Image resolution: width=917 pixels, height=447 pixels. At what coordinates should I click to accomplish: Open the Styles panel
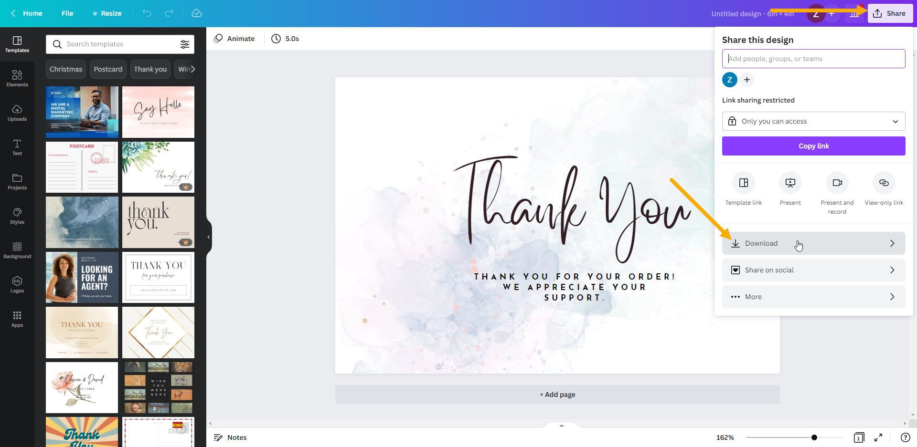17,215
